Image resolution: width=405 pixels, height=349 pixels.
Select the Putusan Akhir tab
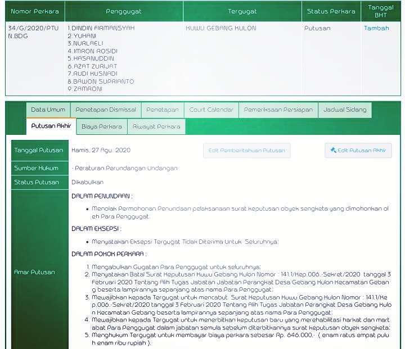pos(51,126)
